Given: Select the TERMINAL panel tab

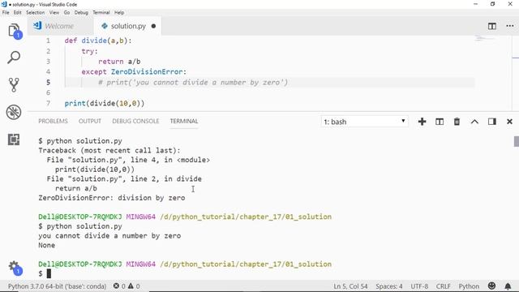Looking at the screenshot, I should tap(184, 121).
